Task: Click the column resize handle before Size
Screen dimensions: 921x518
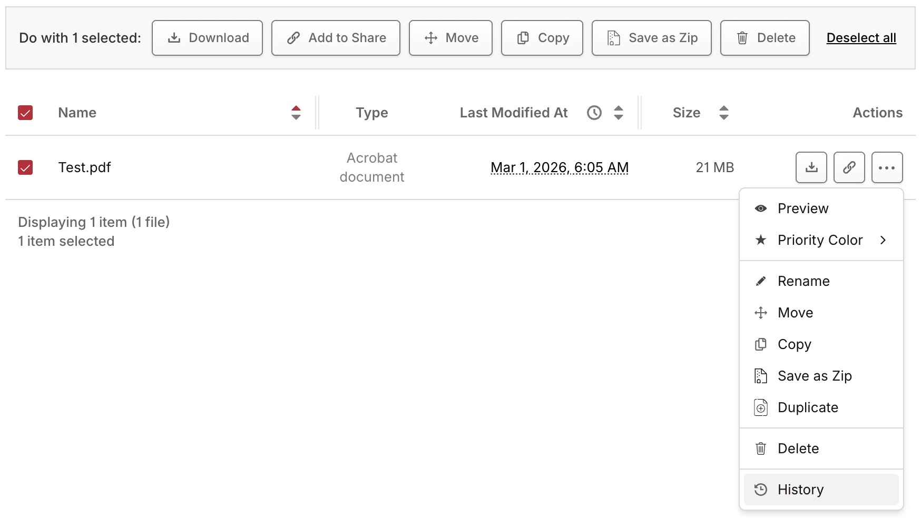Action: pyautogui.click(x=640, y=113)
